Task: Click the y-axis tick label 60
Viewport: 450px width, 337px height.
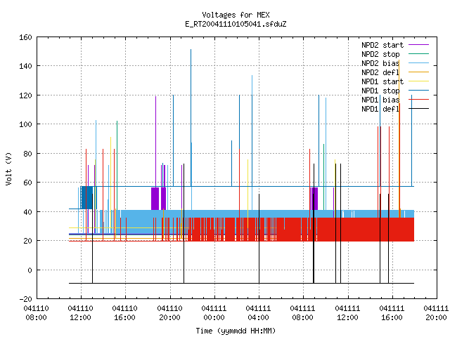Action: pyautogui.click(x=27, y=183)
